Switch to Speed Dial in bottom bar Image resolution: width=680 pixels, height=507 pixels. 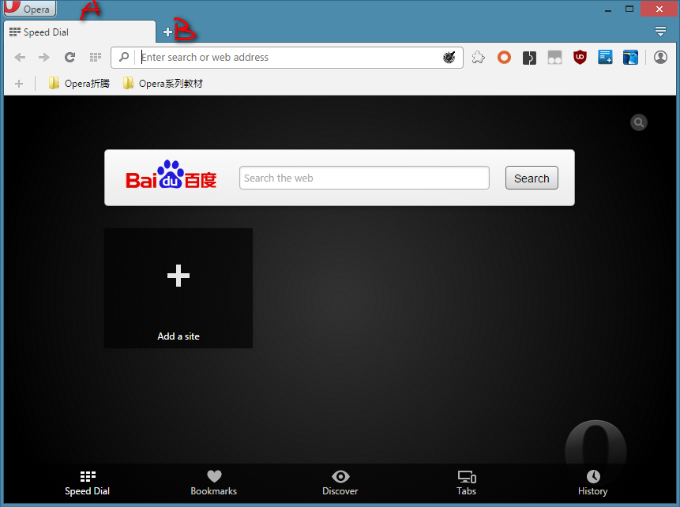(87, 483)
